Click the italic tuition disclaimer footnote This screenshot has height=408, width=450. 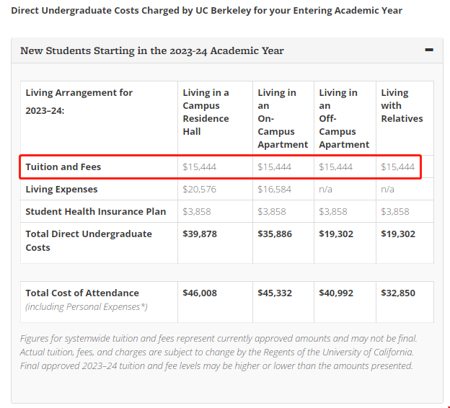click(219, 352)
